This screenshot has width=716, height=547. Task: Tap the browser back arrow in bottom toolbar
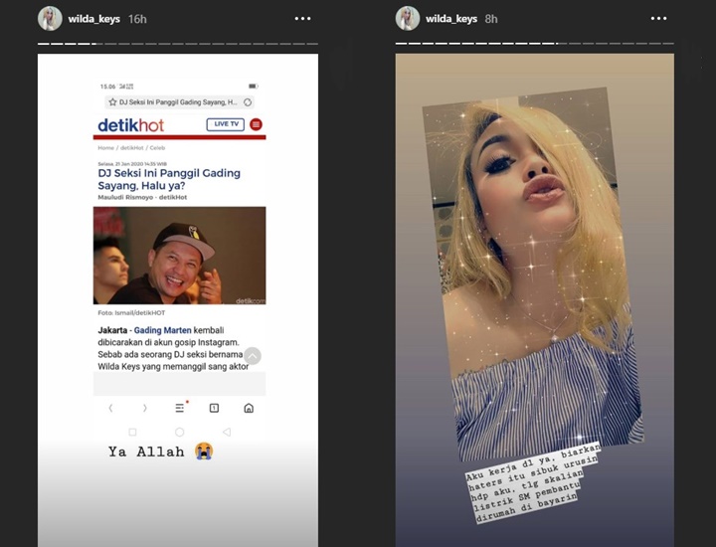(110, 408)
